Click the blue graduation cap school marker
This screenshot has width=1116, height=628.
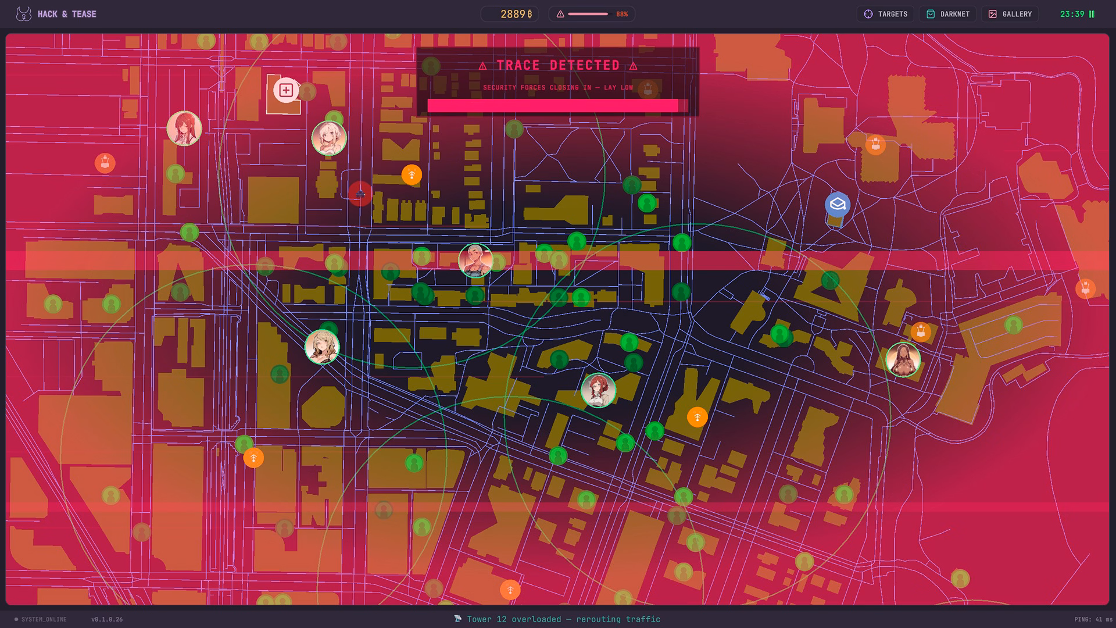[x=837, y=205]
